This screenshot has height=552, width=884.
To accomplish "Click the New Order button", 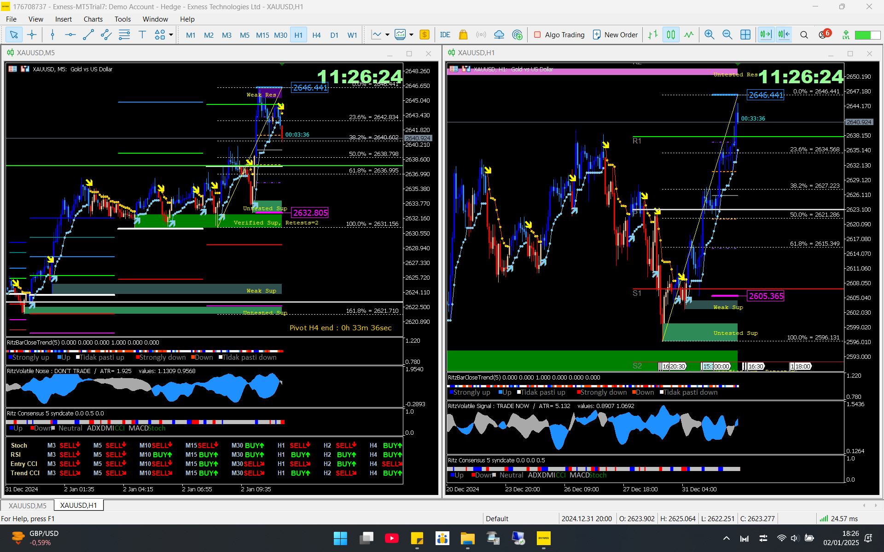I will tap(616, 34).
